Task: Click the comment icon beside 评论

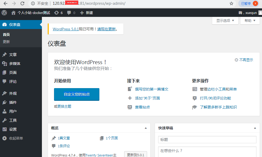Action: tap(4, 82)
